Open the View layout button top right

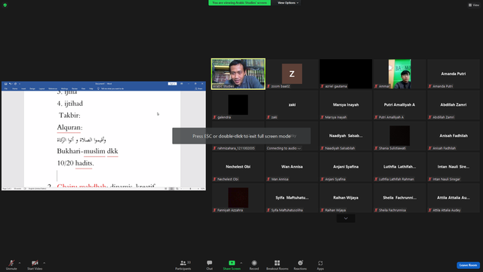pos(474,5)
